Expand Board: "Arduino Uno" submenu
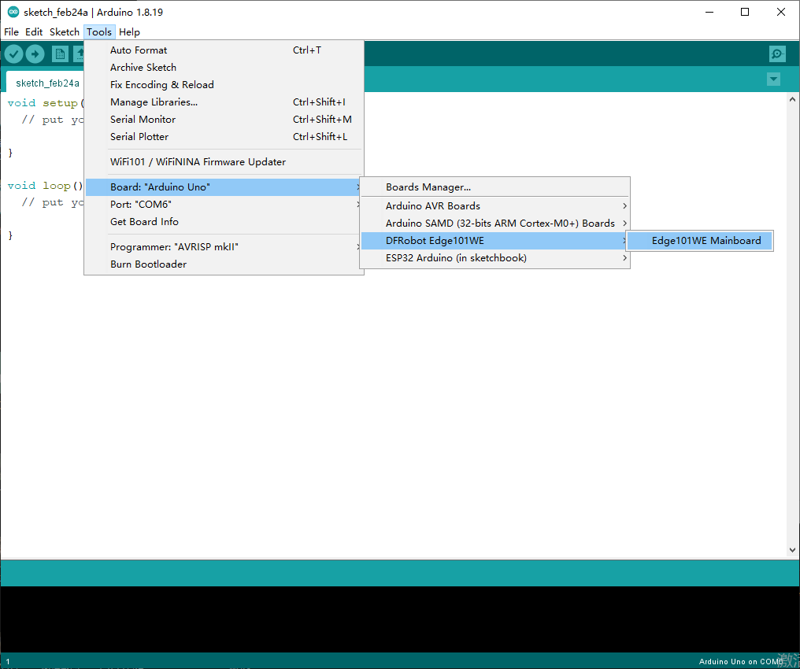Image resolution: width=800 pixels, height=669 pixels. [224, 187]
